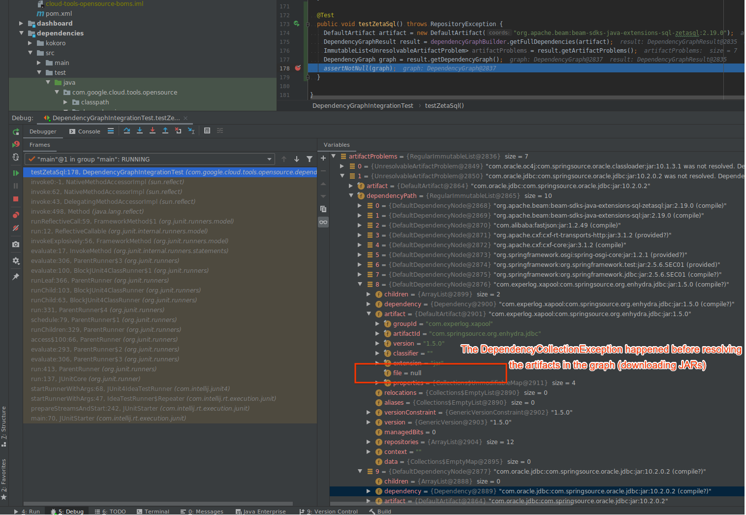Viewport: 746px width, 515px height.
Task: Open the 0: Messages tool window
Action: pyautogui.click(x=205, y=512)
